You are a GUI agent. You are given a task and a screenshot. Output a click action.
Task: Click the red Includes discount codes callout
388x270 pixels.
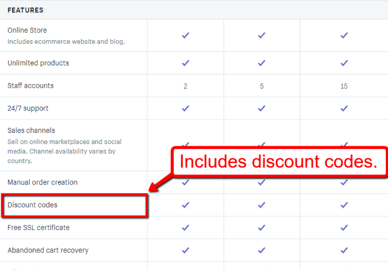tap(279, 162)
